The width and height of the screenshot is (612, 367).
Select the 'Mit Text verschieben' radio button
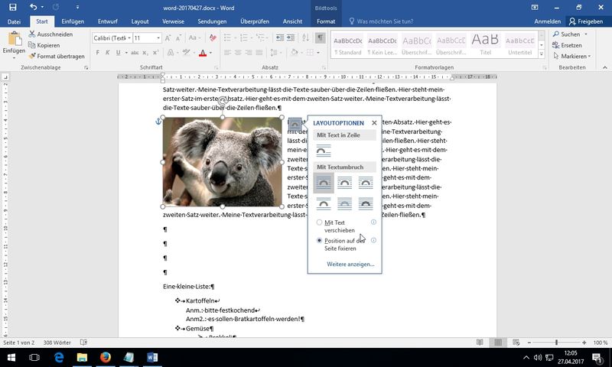tap(320, 222)
